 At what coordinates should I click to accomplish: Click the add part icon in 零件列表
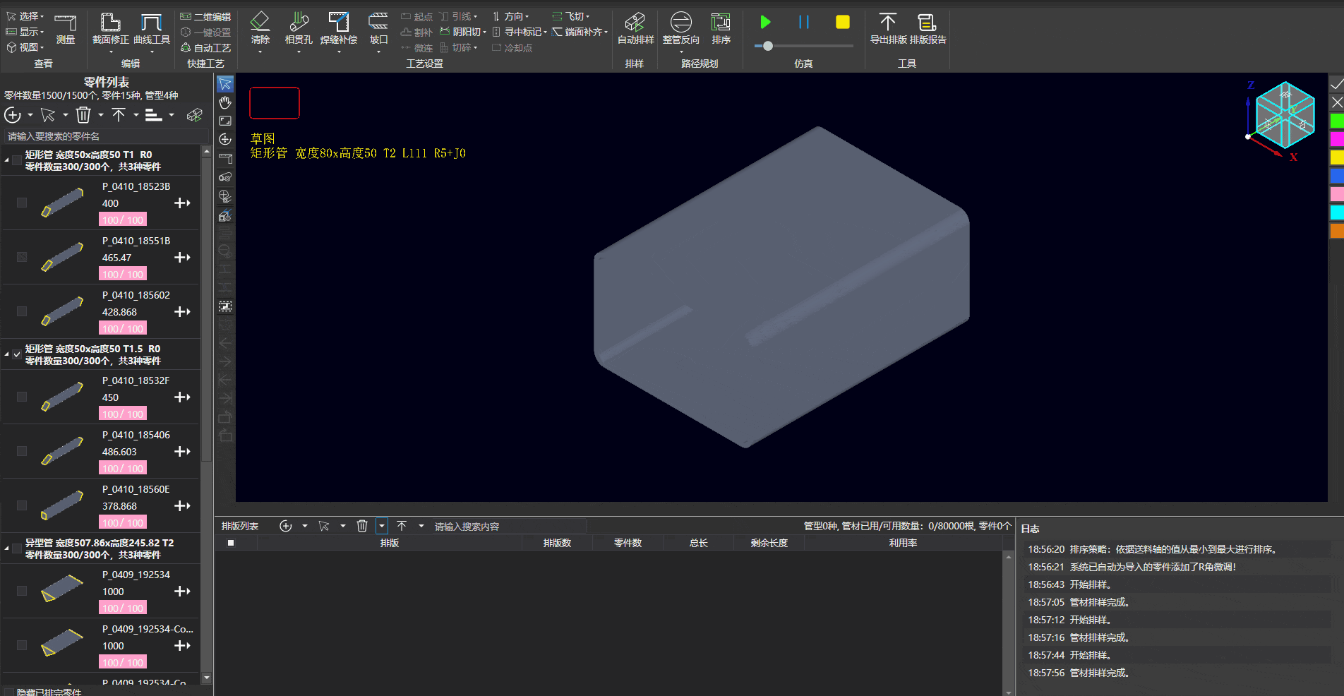coord(13,115)
